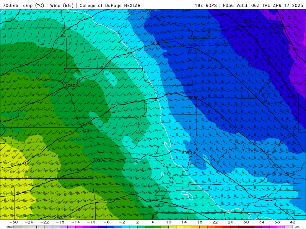
Task: Click the "3120" height contour label
Action: pos(59,217)
